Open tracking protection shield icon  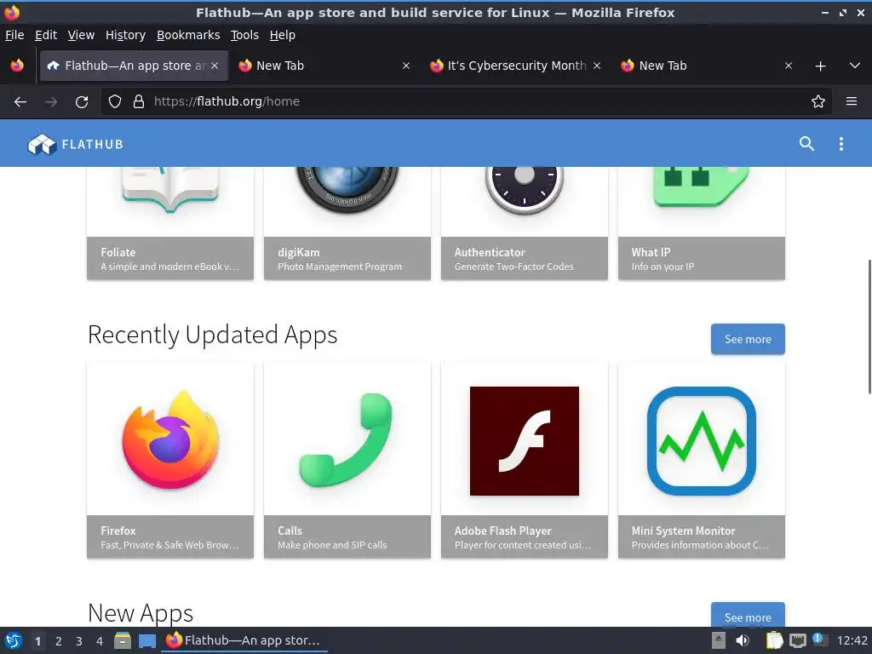(x=115, y=101)
